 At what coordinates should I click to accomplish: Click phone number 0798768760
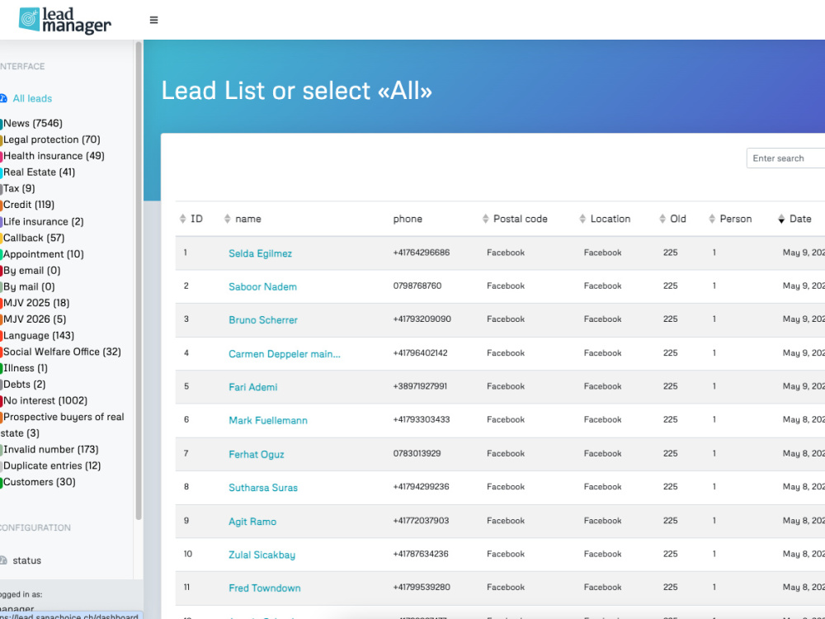417,286
